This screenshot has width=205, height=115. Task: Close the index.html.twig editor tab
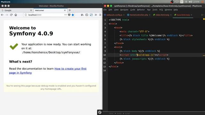coord(171,15)
